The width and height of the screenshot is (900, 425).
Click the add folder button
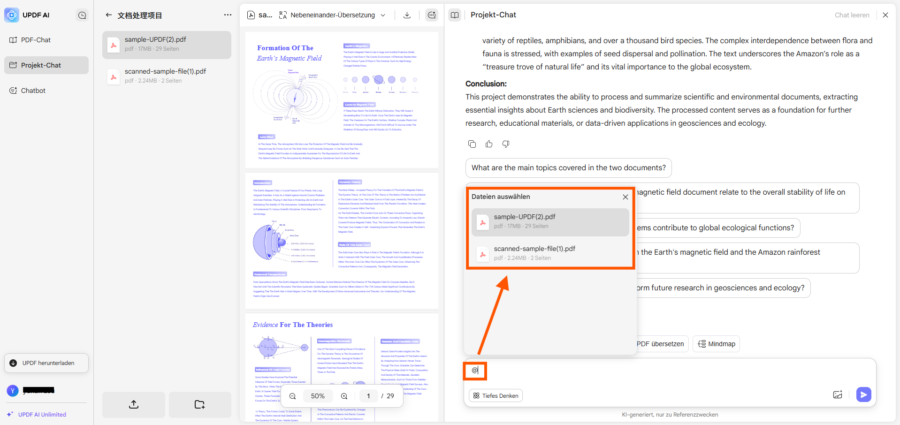click(x=200, y=404)
